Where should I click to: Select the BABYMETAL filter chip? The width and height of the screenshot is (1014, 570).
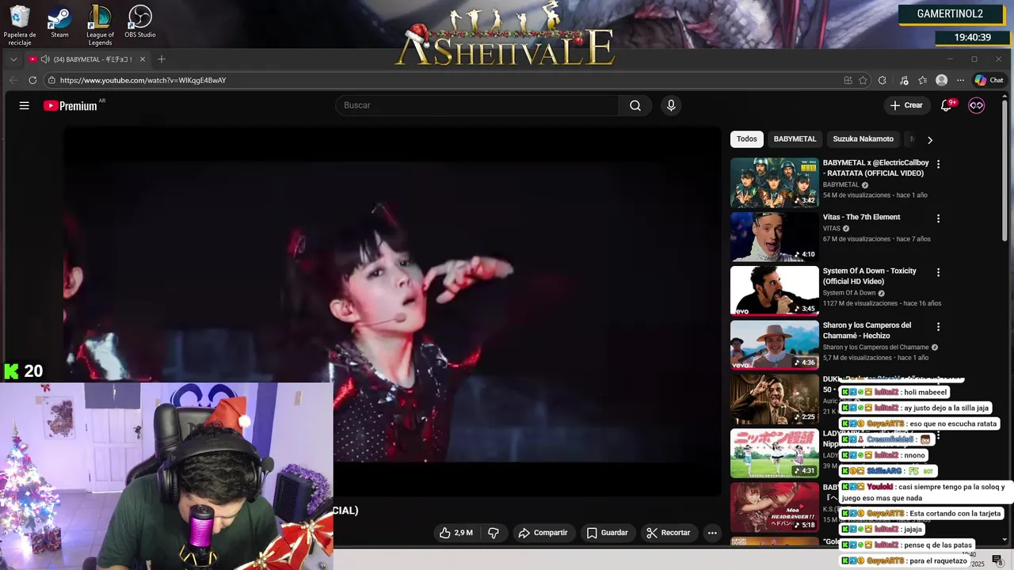[795, 139]
